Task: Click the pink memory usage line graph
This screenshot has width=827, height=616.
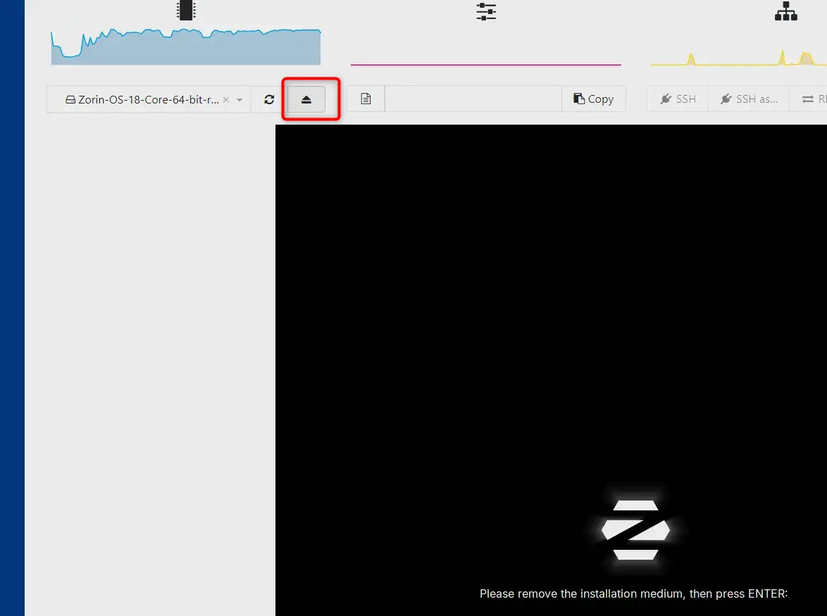Action: tap(486, 64)
